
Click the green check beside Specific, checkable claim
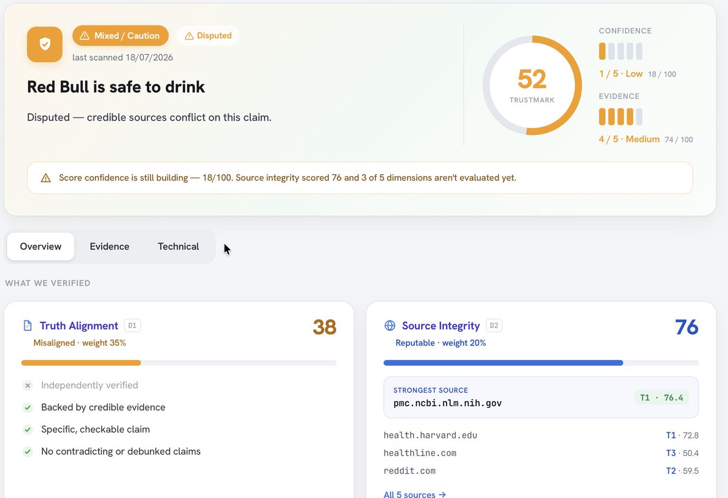[x=27, y=429]
